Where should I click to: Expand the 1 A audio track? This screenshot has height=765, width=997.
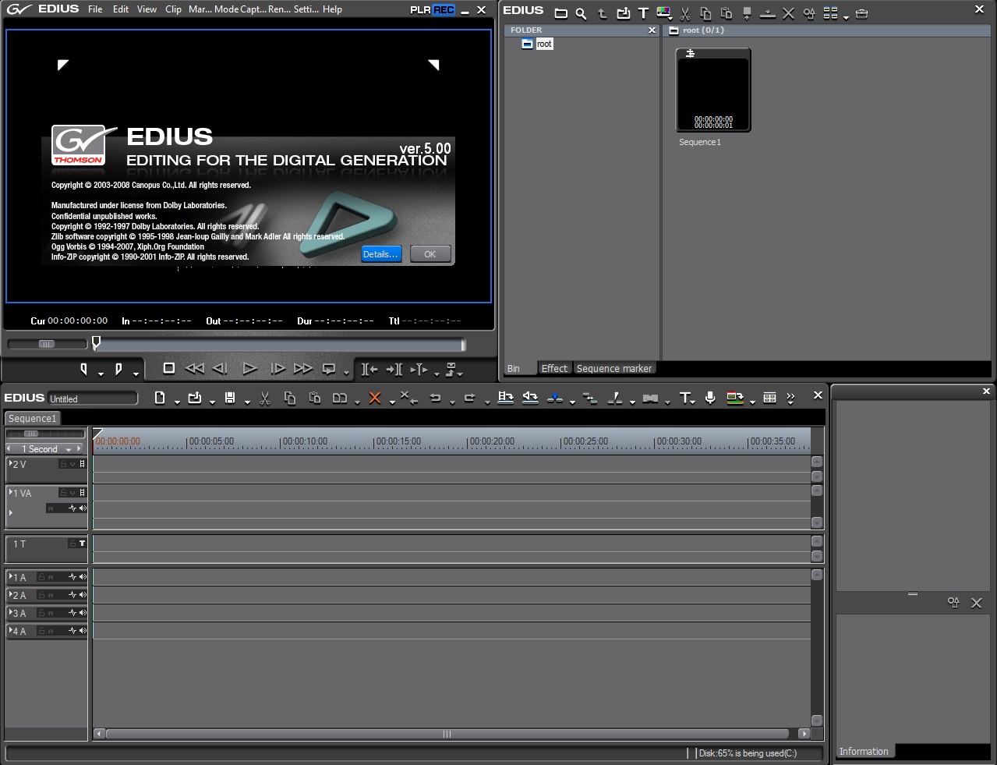pyautogui.click(x=11, y=576)
